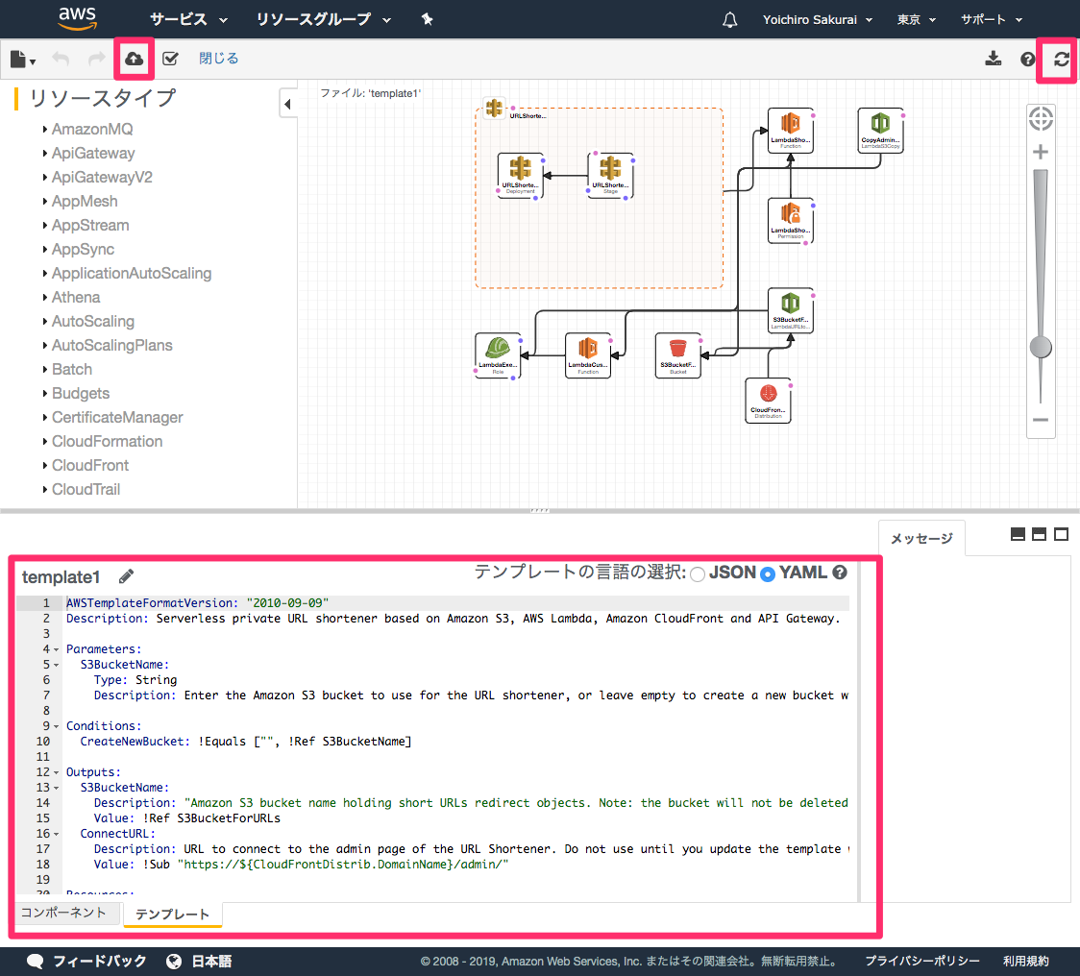1080x976 pixels.
Task: Select the URLShorte... Stage node
Action: coord(610,176)
